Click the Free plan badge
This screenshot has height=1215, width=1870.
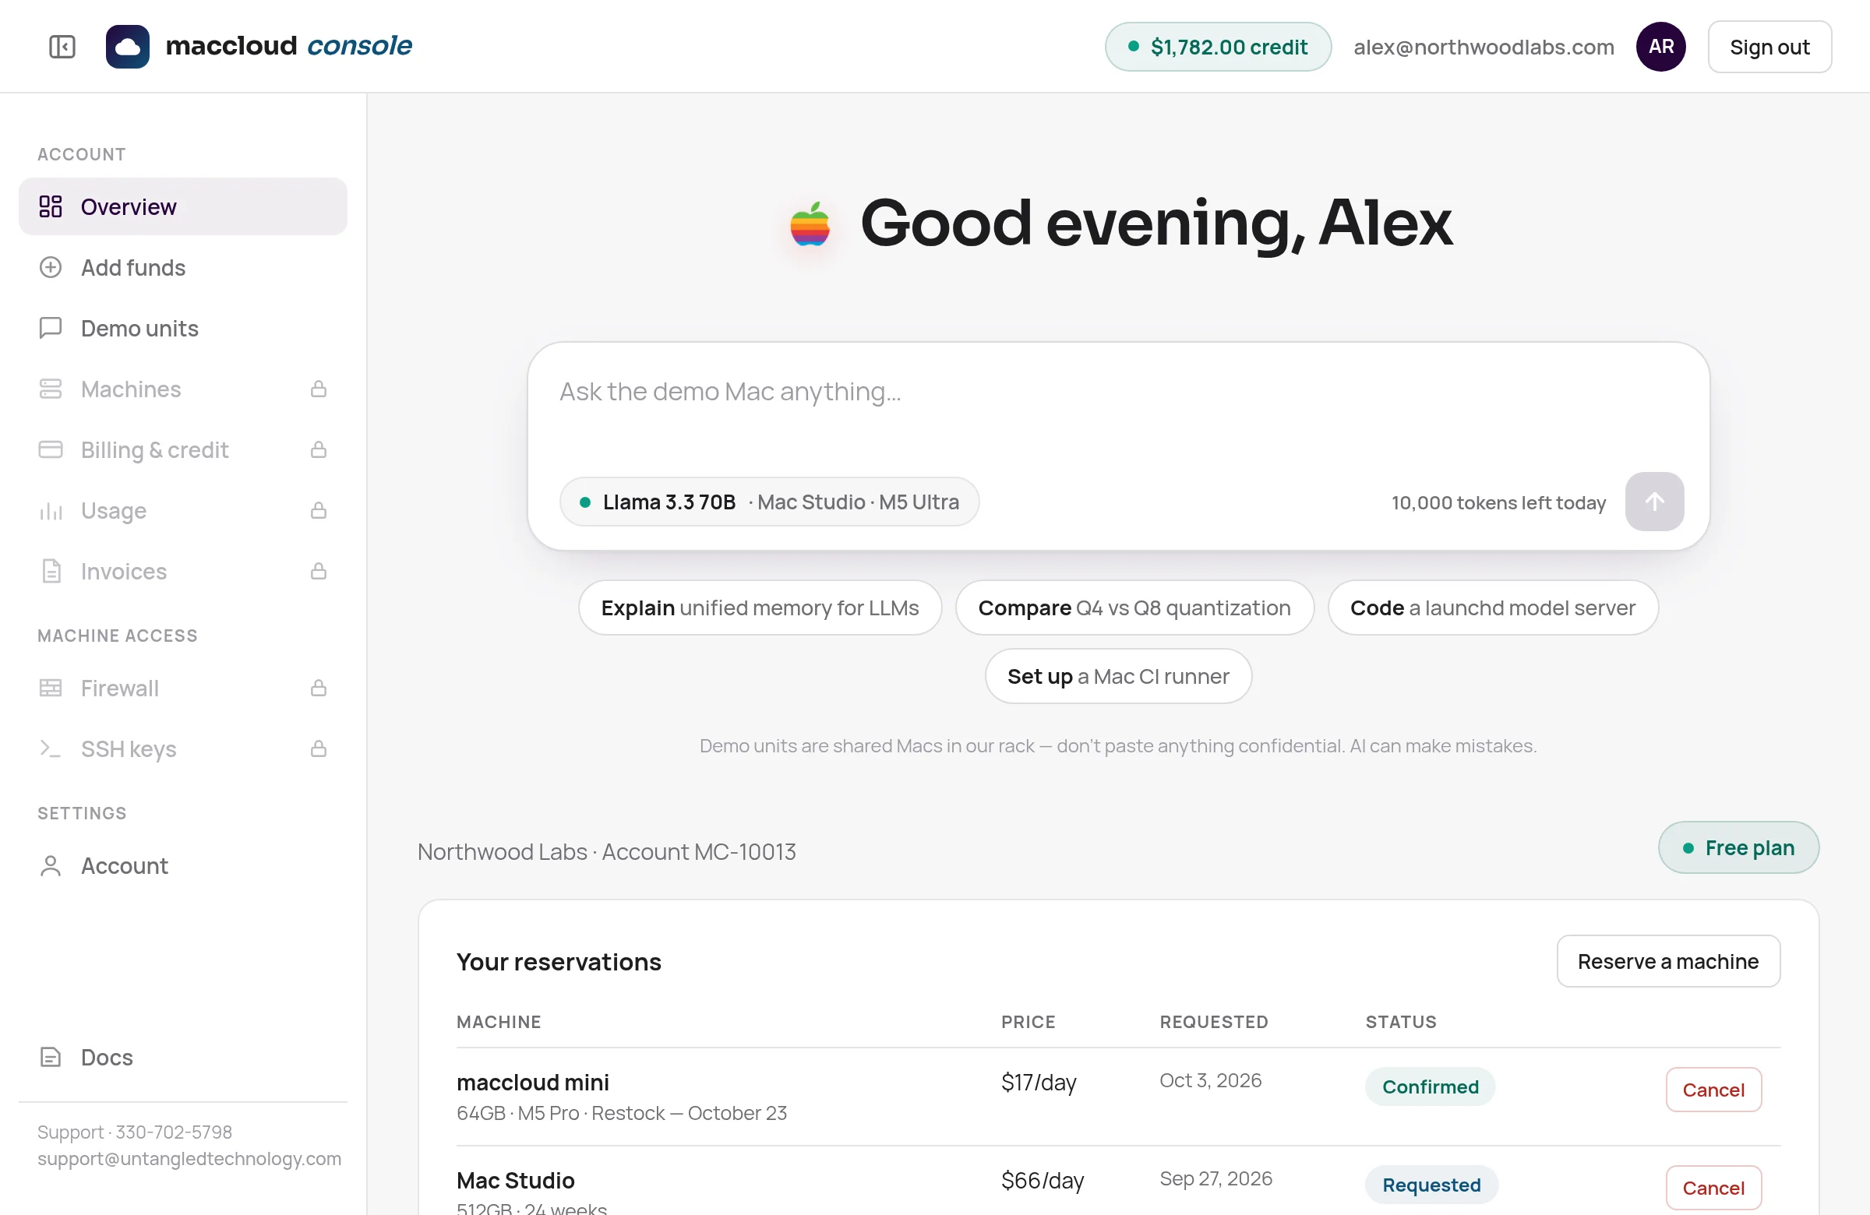1739,847
